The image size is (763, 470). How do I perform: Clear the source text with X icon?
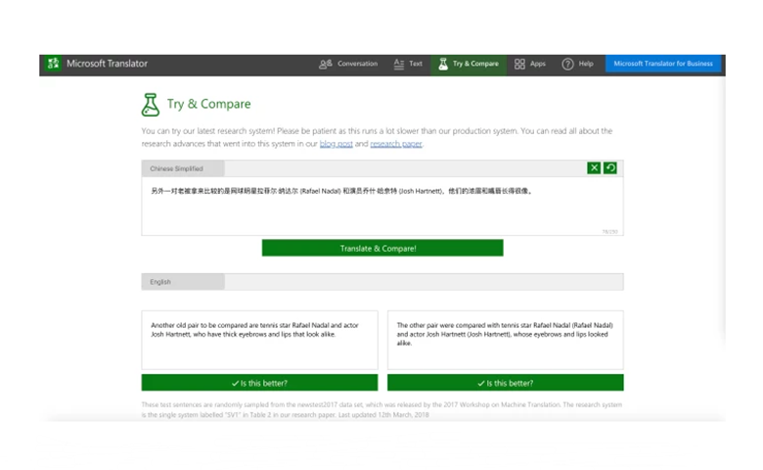[x=594, y=168]
